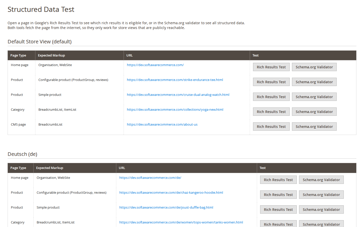
Task: Open the joust-duffle-bag.html product link
Action: [x=166, y=208]
